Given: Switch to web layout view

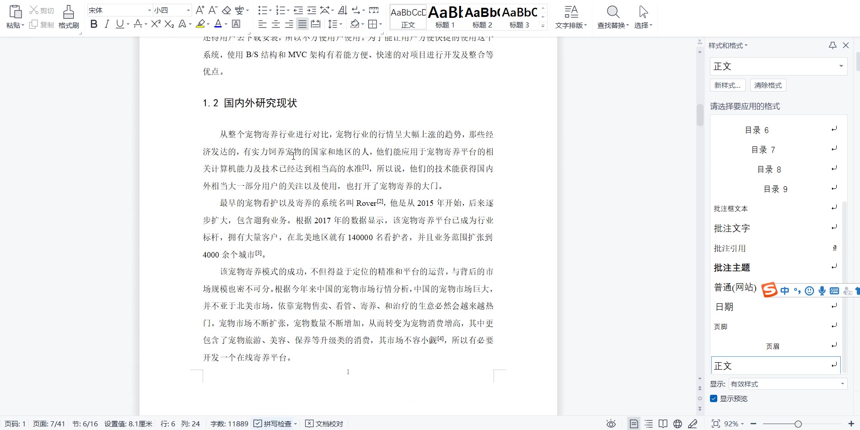Looking at the screenshot, I should [677, 424].
